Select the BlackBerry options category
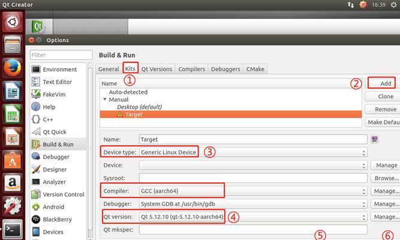 coord(58,220)
